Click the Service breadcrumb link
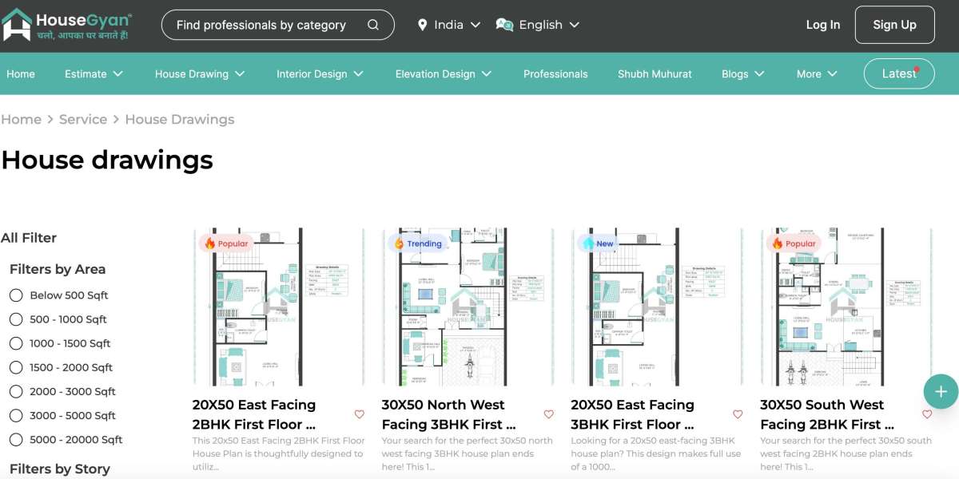 tap(83, 119)
